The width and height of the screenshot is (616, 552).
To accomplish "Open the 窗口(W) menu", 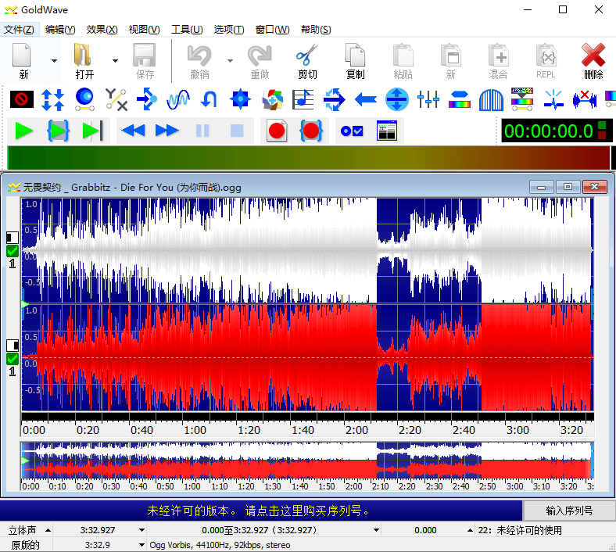I will [272, 30].
